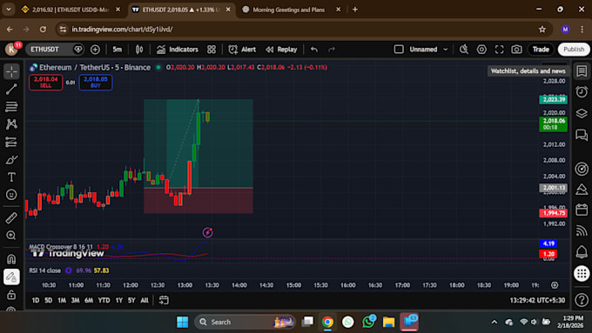This screenshot has height=333, width=592.
Task: Open the object tree layers panel
Action: [x=582, y=113]
